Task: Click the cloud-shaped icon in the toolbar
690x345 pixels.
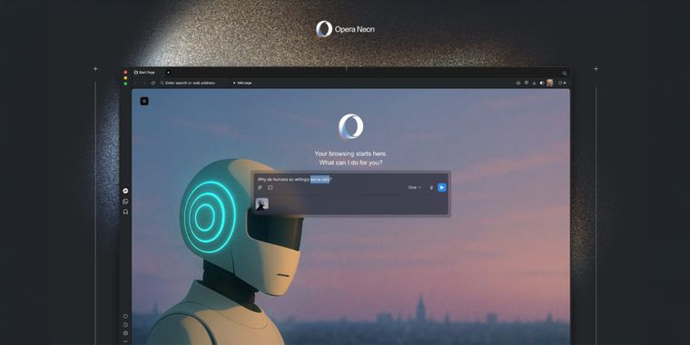Action: 517,83
